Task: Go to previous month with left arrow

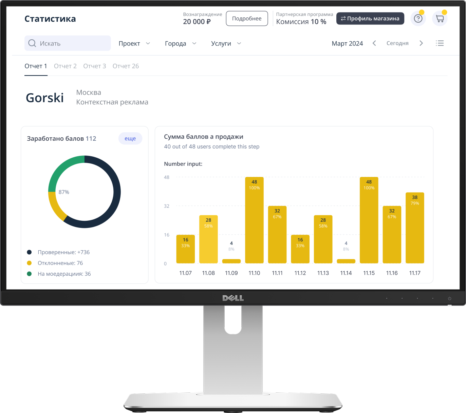Action: tap(374, 43)
